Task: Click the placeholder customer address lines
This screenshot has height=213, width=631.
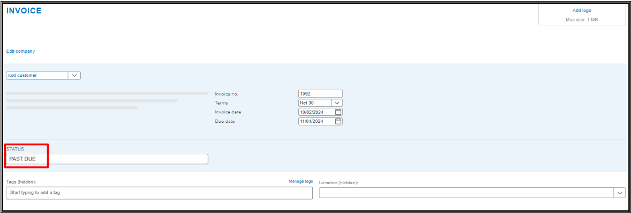Action: point(107,100)
